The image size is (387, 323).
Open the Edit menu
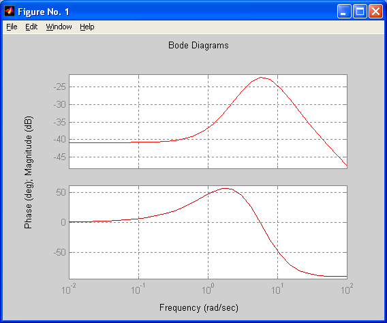coord(31,27)
